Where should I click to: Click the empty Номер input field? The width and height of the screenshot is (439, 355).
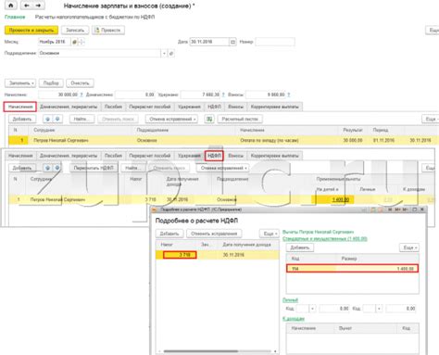point(275,42)
